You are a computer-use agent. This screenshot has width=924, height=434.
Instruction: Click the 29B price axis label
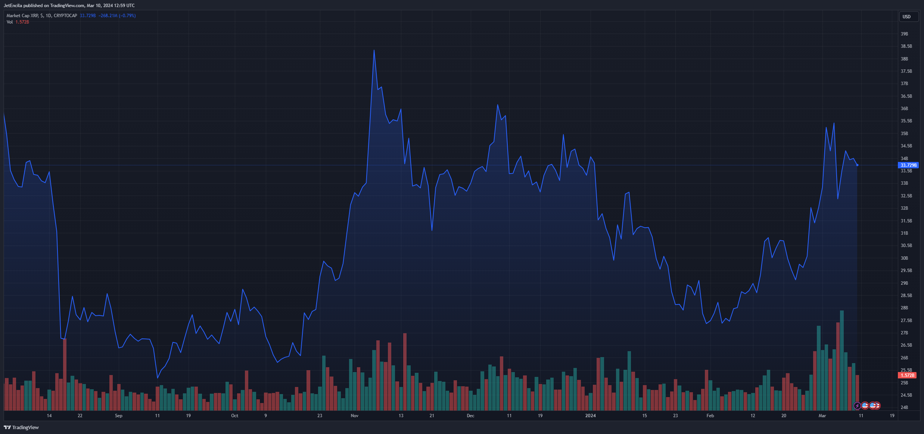click(904, 283)
